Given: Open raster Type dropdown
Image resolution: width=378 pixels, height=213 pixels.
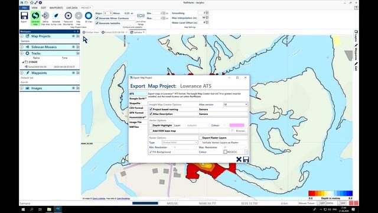Looking at the screenshot, I should pos(180,143).
